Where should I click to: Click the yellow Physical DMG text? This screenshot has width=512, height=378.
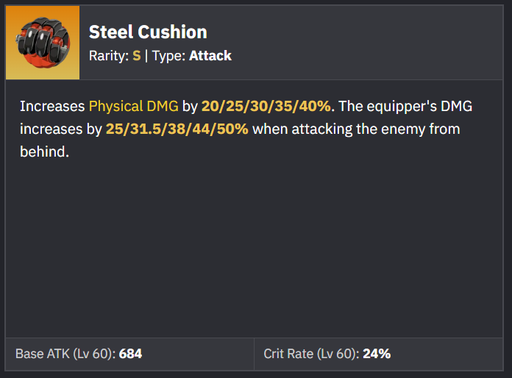(133, 107)
